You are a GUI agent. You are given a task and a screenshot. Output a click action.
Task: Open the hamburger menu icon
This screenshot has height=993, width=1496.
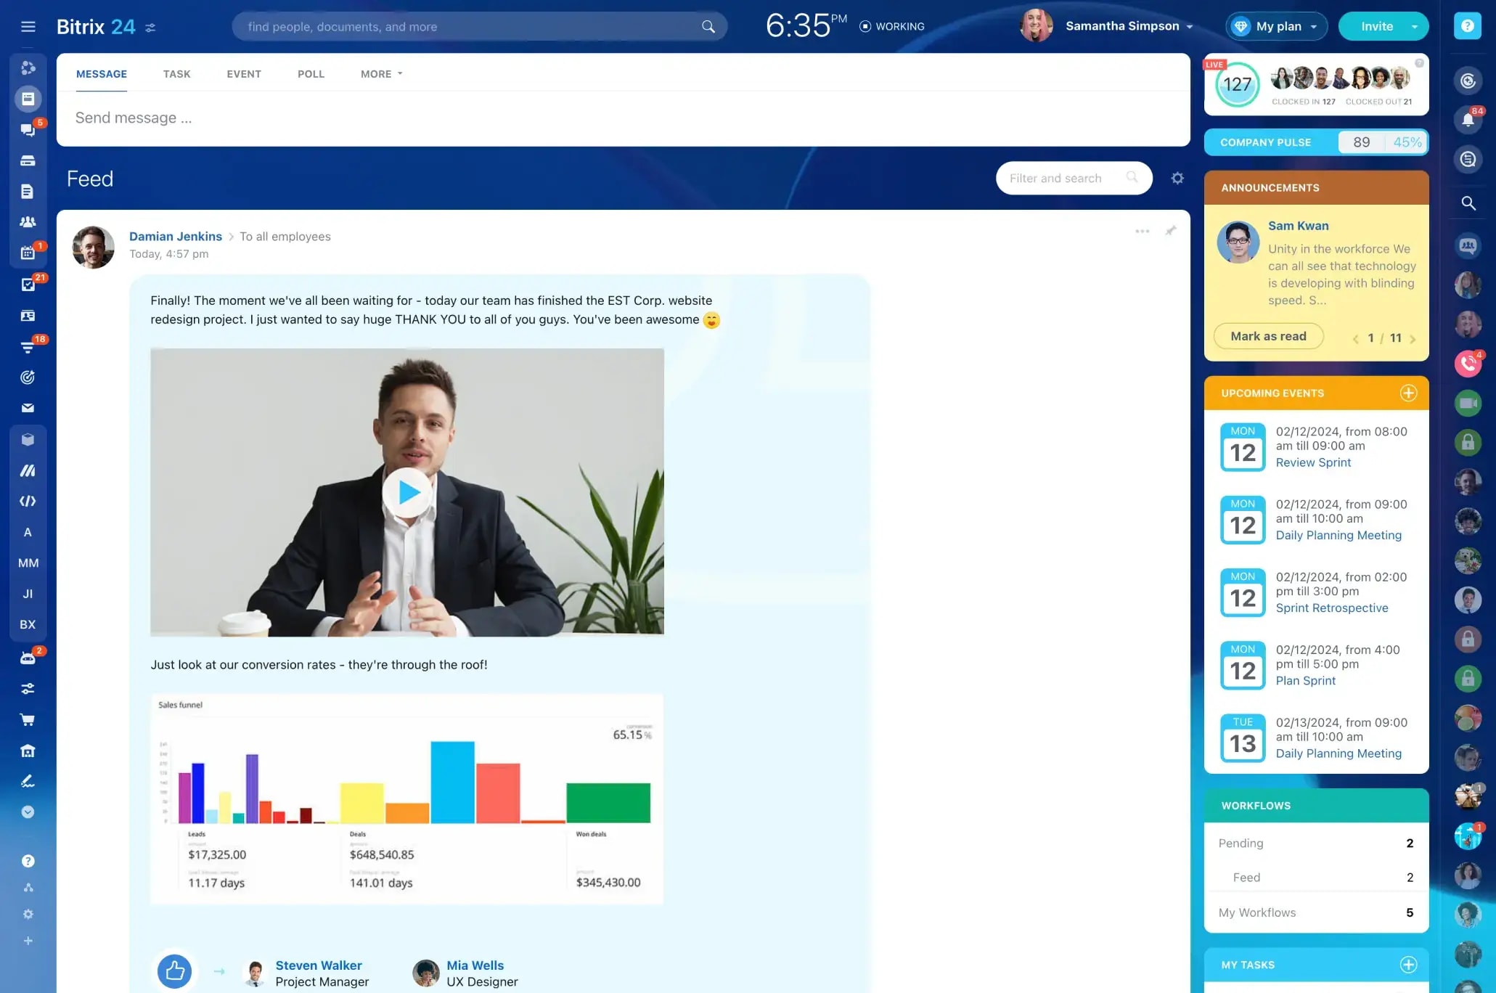pyautogui.click(x=28, y=27)
